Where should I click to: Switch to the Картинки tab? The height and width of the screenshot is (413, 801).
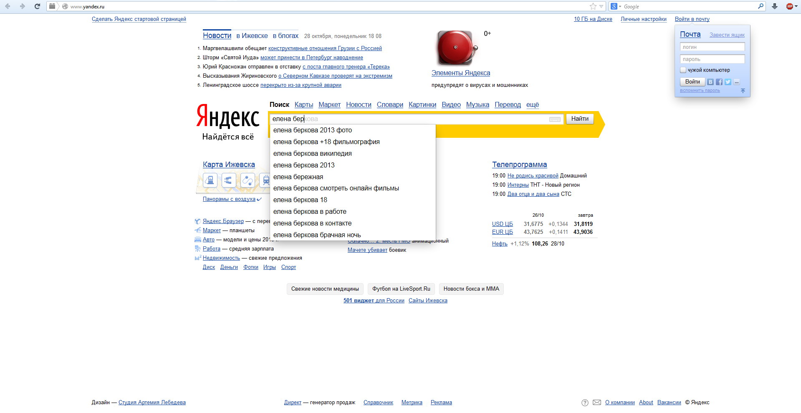422,105
